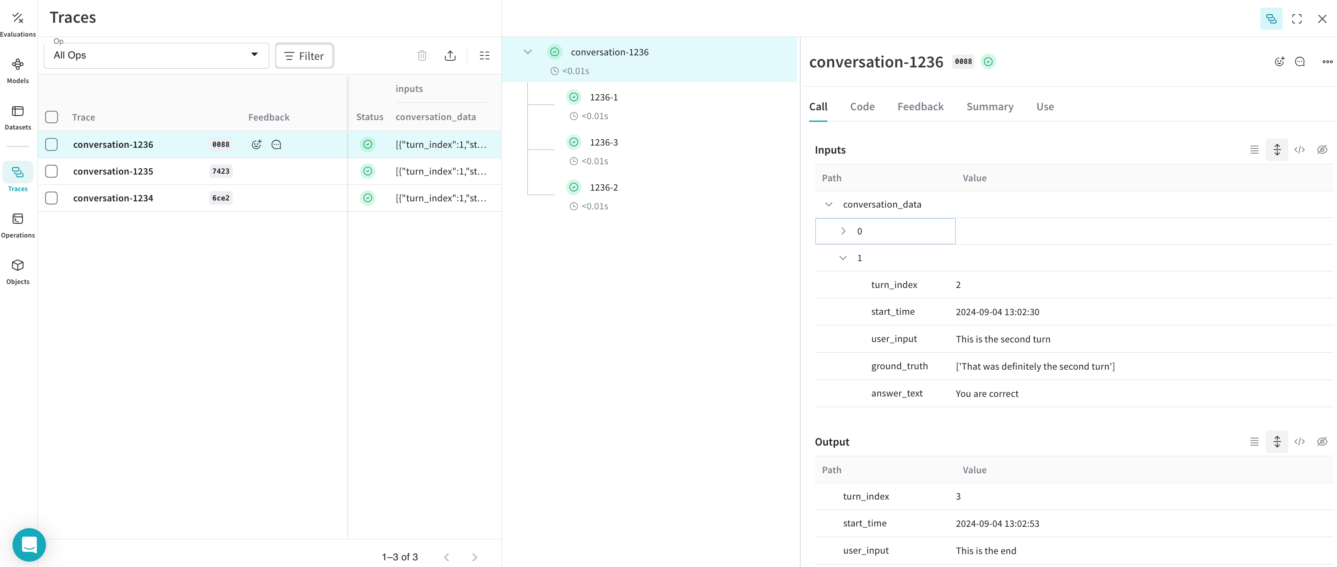
Task: Go to the previous page of traces
Action: pos(447,557)
